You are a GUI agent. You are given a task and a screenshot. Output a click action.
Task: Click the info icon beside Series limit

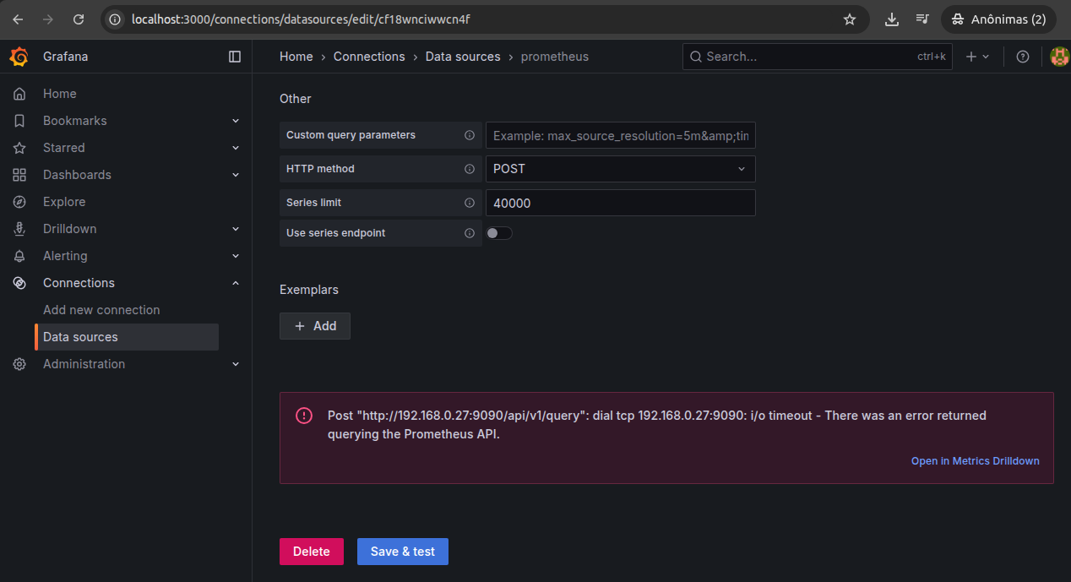point(470,203)
